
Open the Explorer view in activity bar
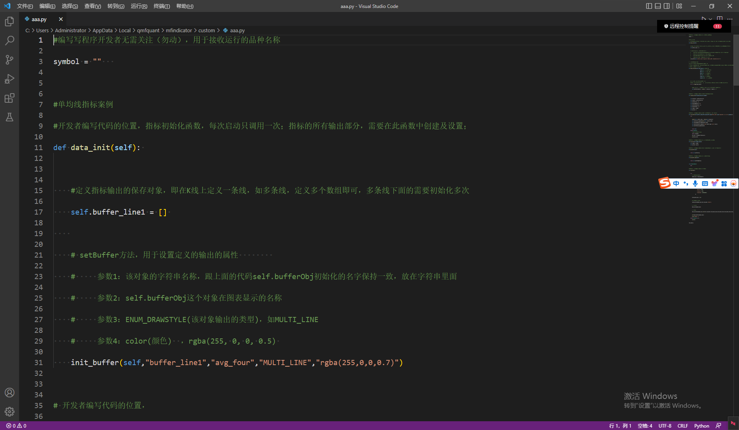(x=10, y=21)
